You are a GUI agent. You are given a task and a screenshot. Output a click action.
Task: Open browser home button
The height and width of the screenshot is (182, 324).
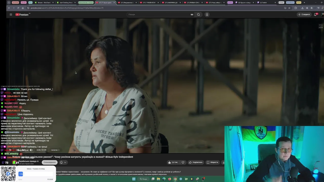(x=23, y=8)
